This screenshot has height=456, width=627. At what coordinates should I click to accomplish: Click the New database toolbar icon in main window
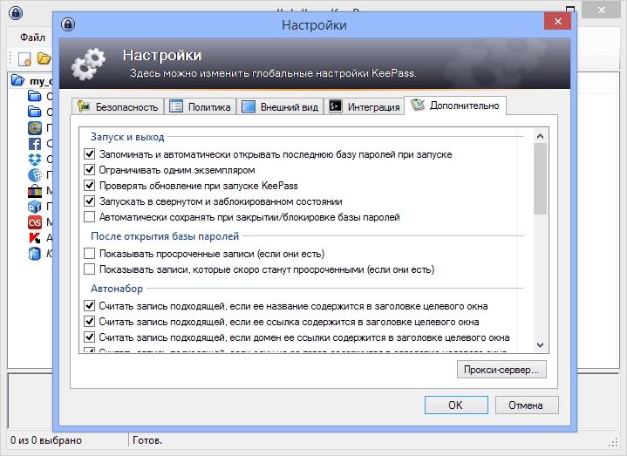click(24, 59)
